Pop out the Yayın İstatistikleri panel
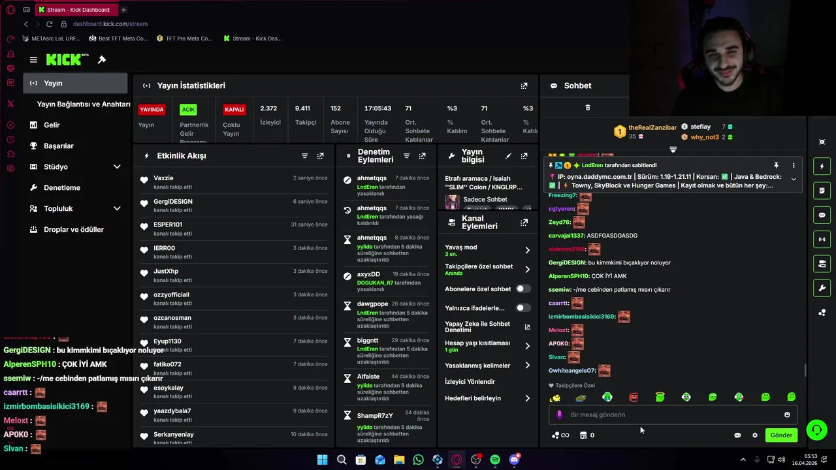Image resolution: width=836 pixels, height=470 pixels. point(524,86)
